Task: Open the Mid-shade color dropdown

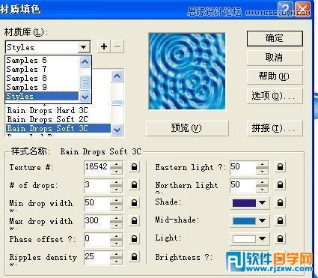Action: point(262,221)
